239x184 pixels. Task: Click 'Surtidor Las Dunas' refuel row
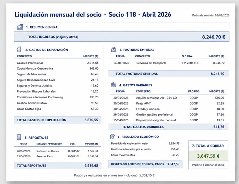point(58,151)
